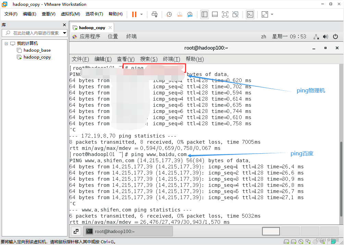
Task: Open the guest top-bar 终端 menu
Action: (x=132, y=36)
